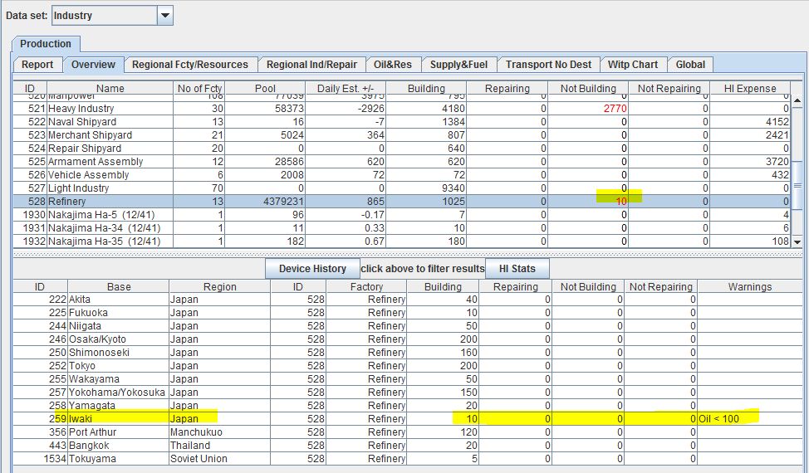Select the Tokyo base row
This screenshot has width=809, height=473.
(x=408, y=366)
